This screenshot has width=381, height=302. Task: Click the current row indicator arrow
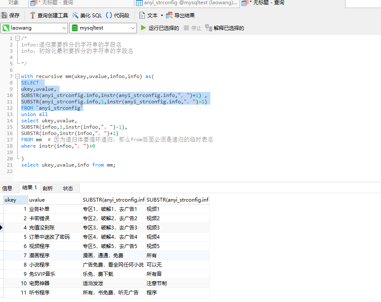tap(1, 227)
